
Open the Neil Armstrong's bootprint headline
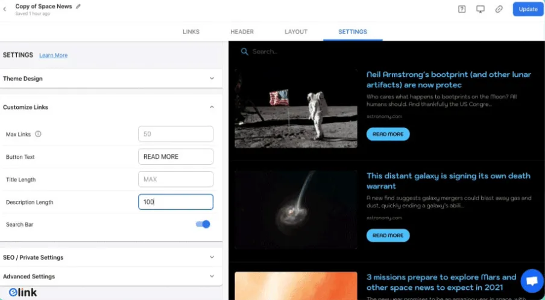(x=449, y=80)
